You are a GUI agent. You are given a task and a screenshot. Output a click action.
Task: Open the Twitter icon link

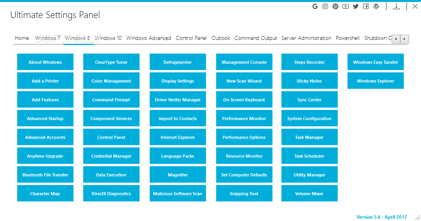pyautogui.click(x=356, y=6)
